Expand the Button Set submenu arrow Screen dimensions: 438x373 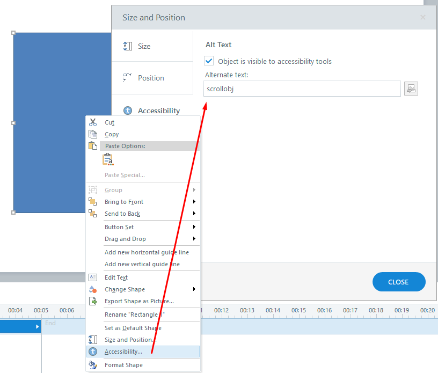click(x=194, y=227)
